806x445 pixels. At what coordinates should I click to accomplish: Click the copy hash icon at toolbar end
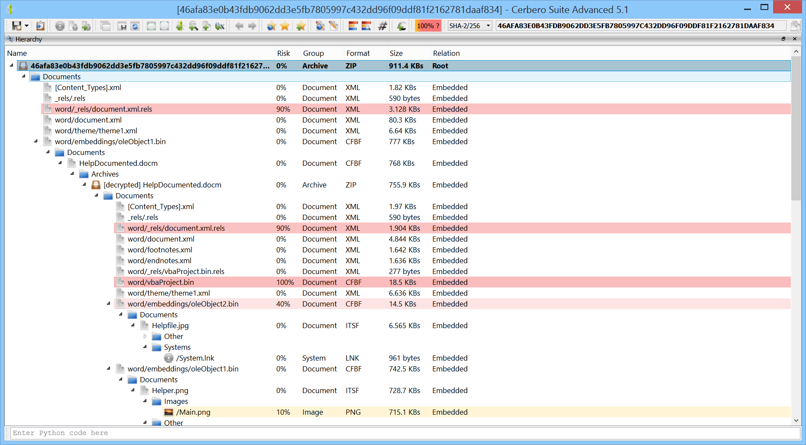(x=795, y=26)
